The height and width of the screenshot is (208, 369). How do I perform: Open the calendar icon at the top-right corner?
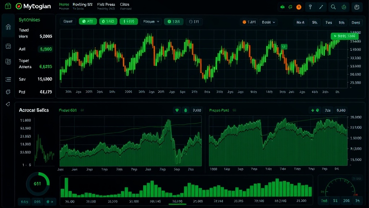pos(357,7)
